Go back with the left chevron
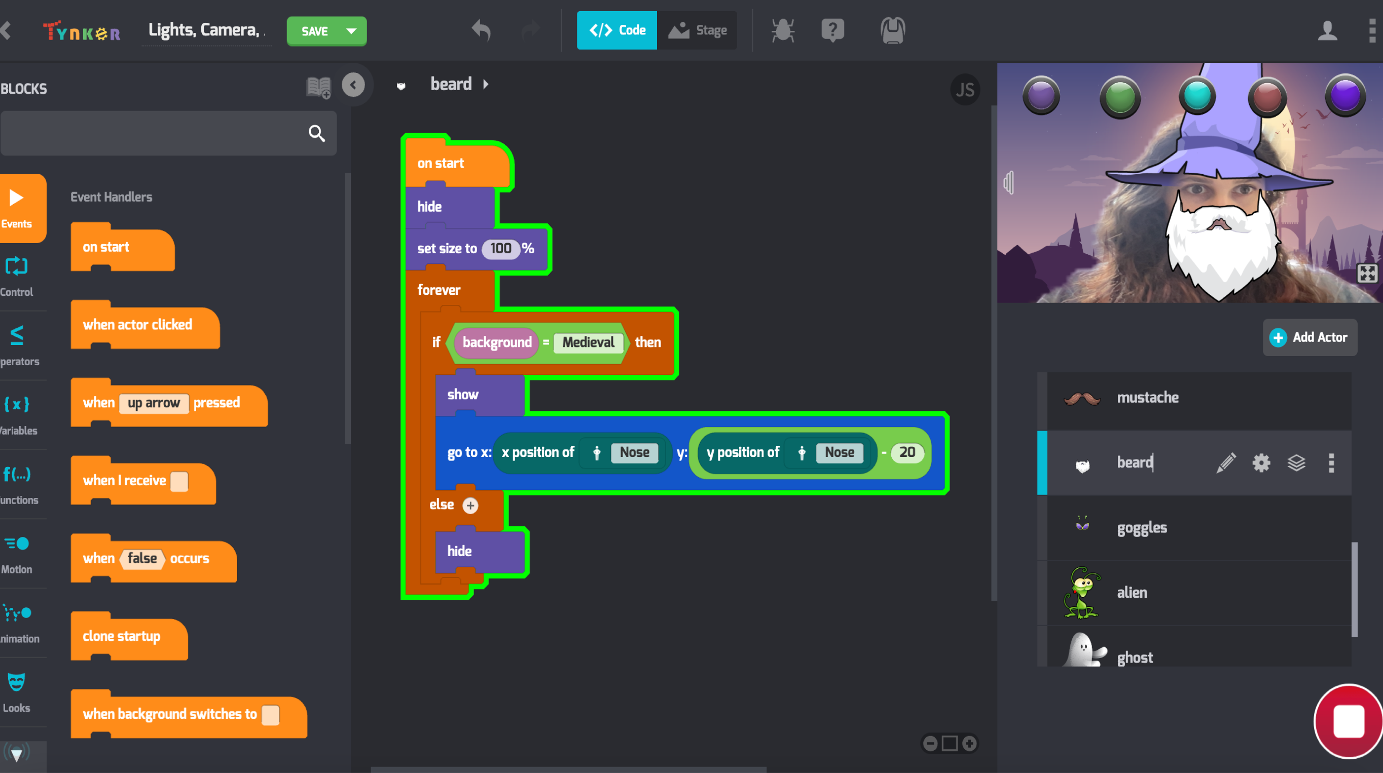The height and width of the screenshot is (773, 1383). [x=6, y=30]
